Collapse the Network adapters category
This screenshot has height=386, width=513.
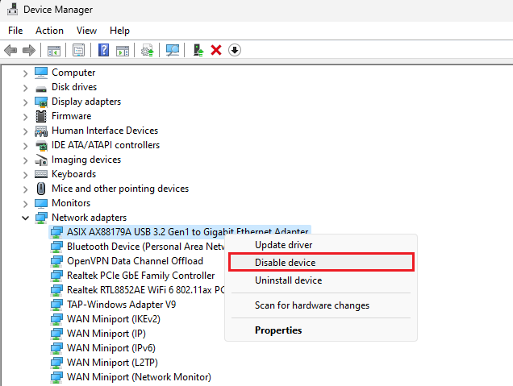point(25,218)
